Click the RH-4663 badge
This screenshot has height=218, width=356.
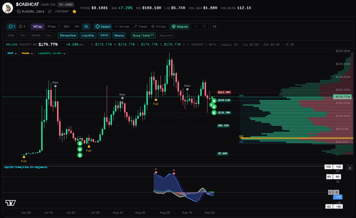[x=65, y=4]
